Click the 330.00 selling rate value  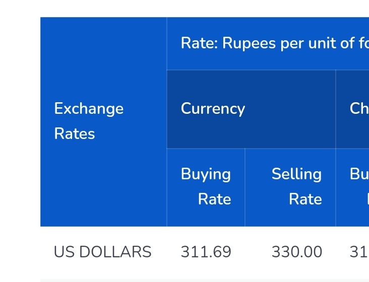pos(297,252)
